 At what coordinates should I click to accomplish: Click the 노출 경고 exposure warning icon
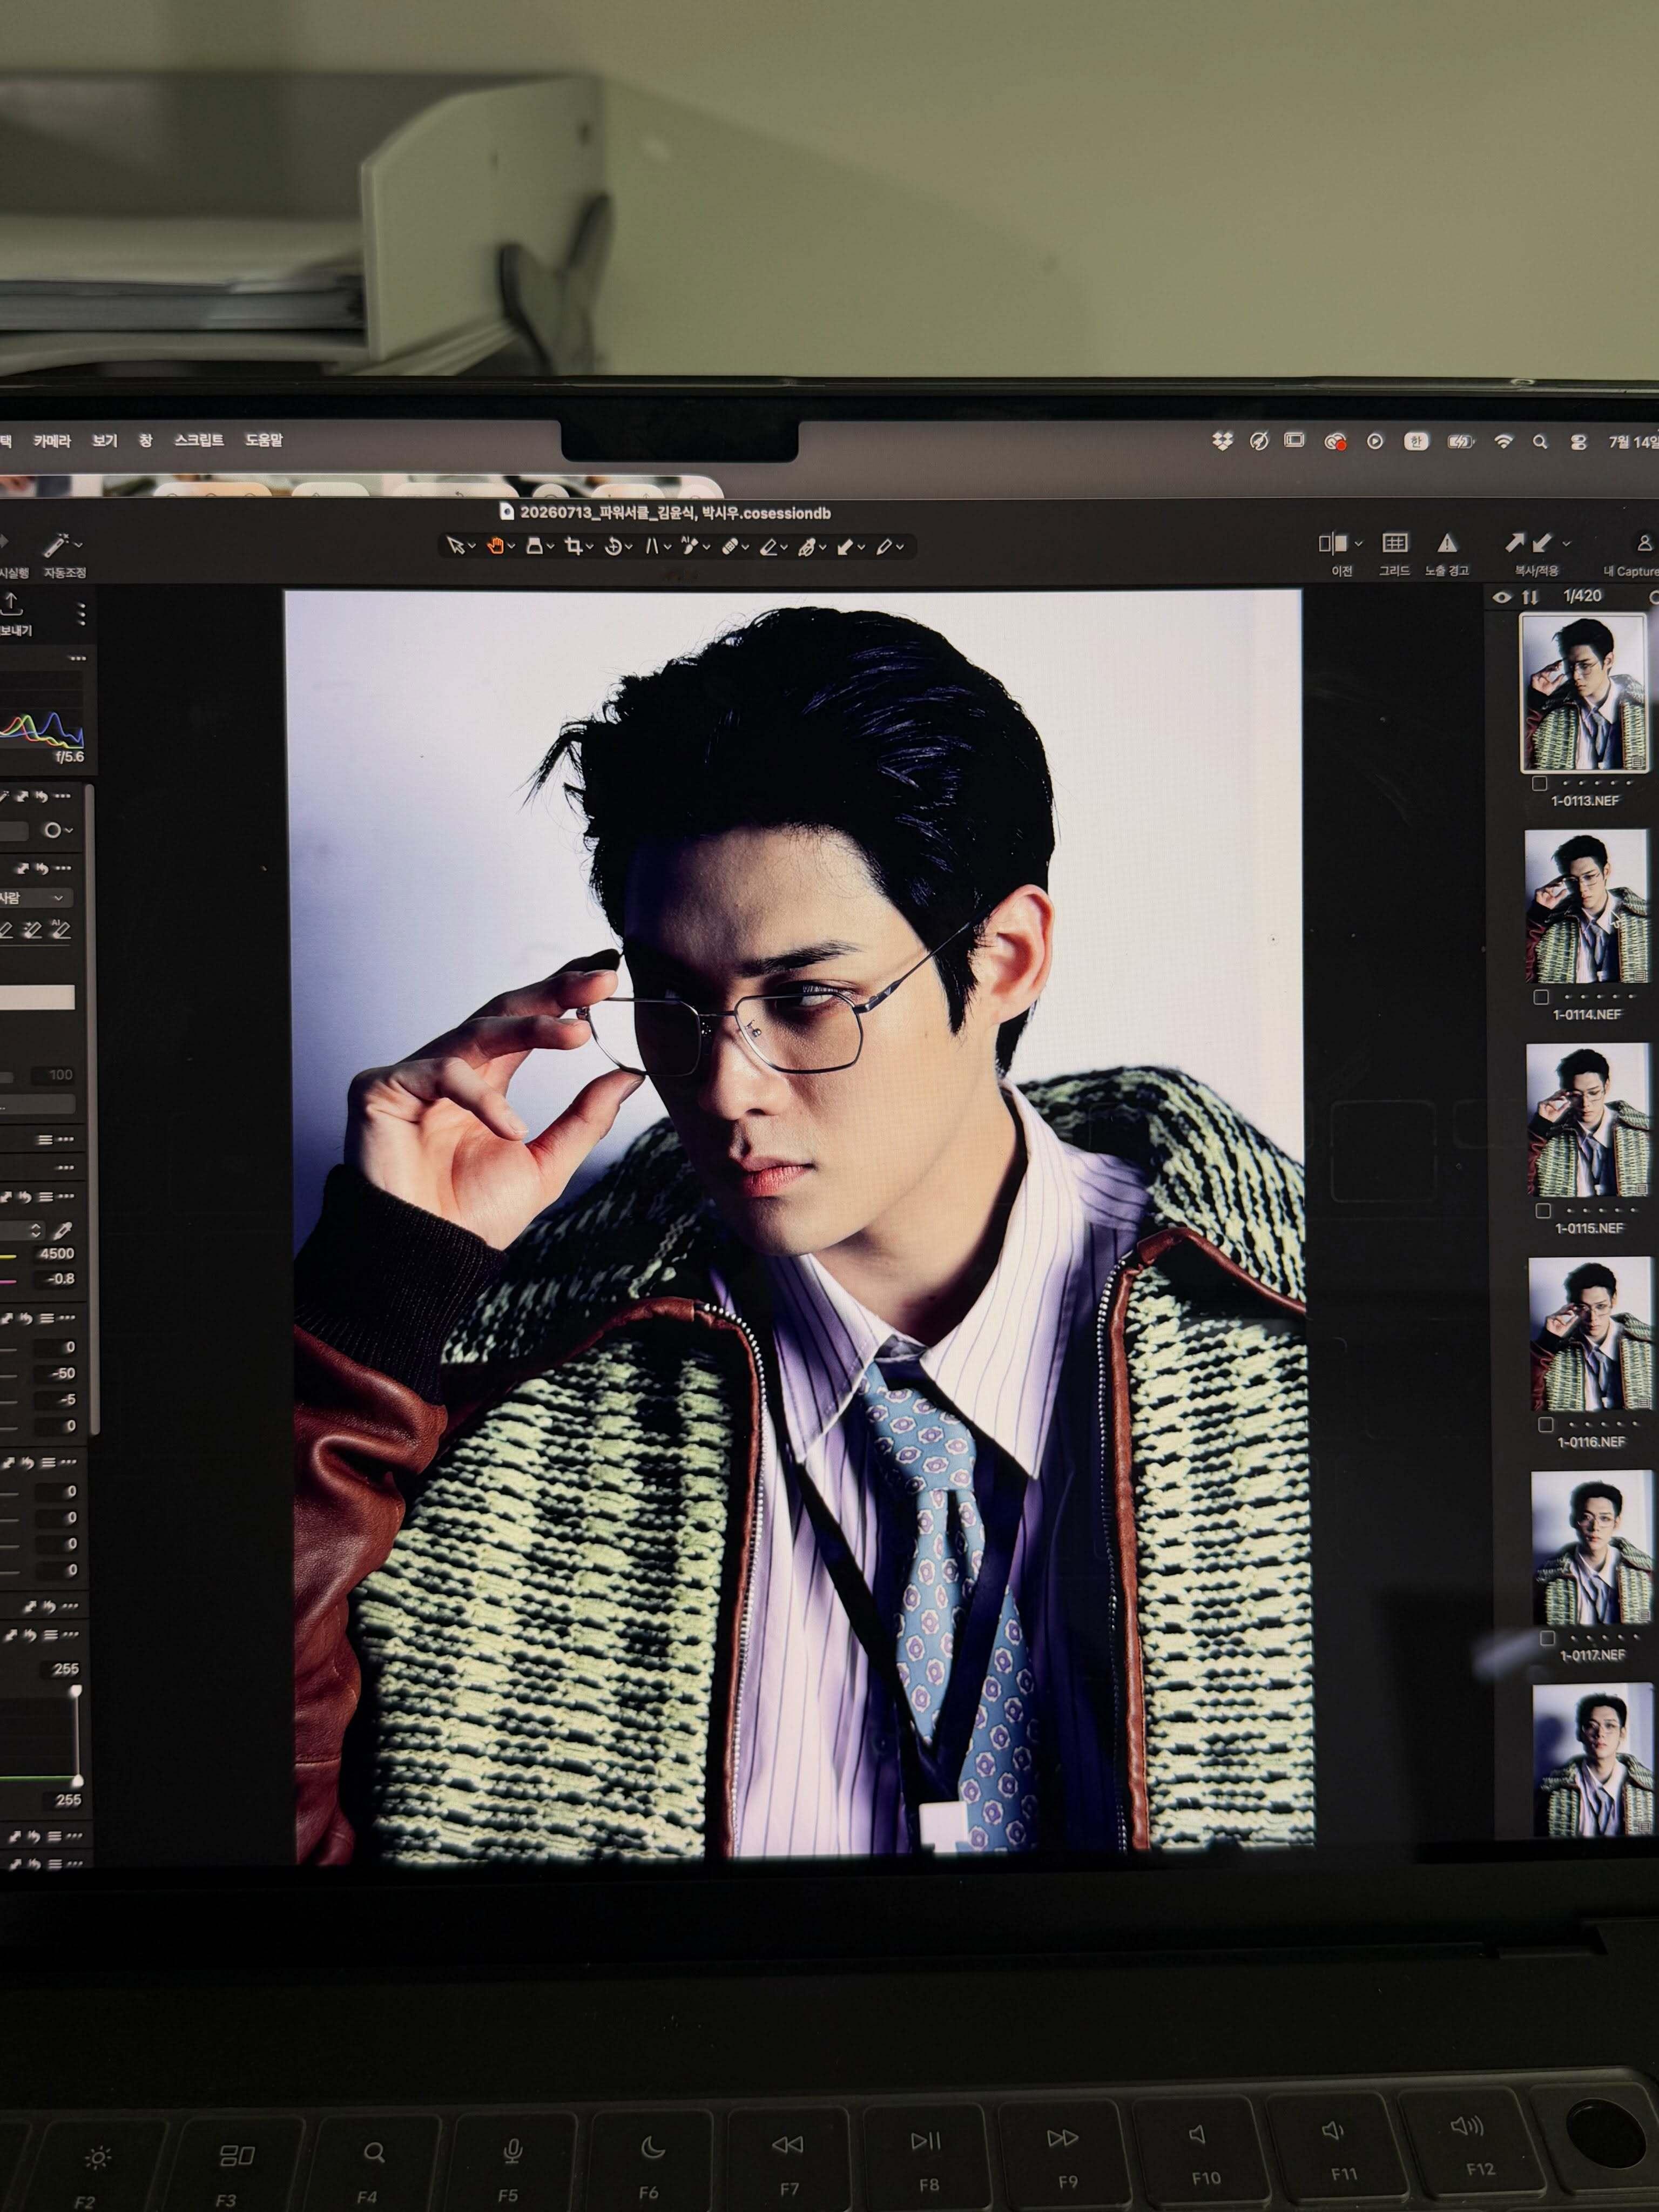[x=1447, y=543]
